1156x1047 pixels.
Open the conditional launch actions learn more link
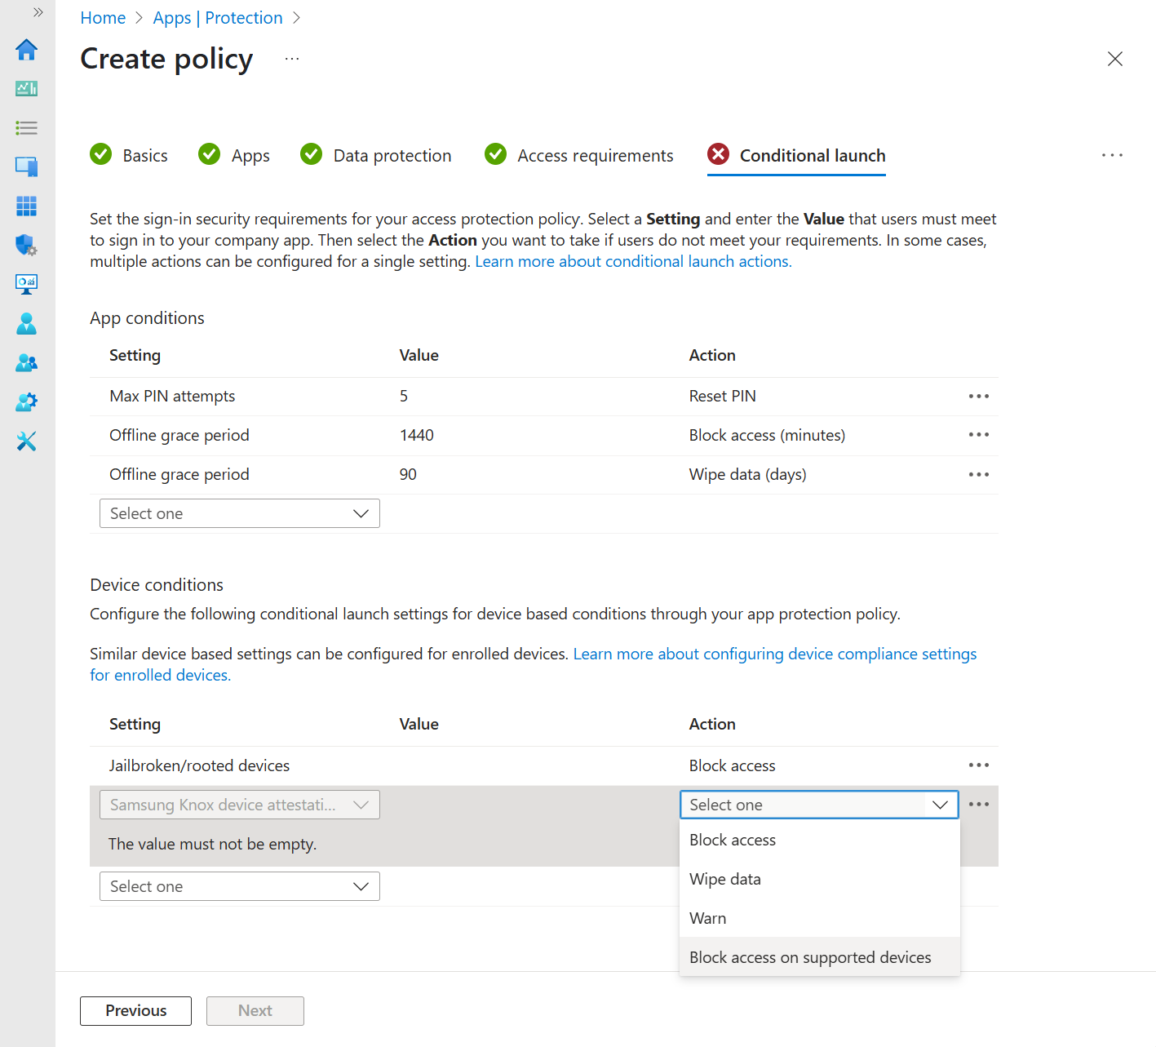point(632,261)
